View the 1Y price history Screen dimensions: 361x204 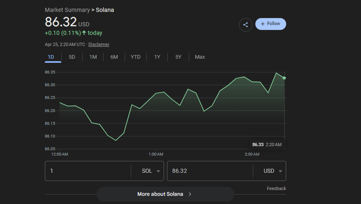click(157, 57)
